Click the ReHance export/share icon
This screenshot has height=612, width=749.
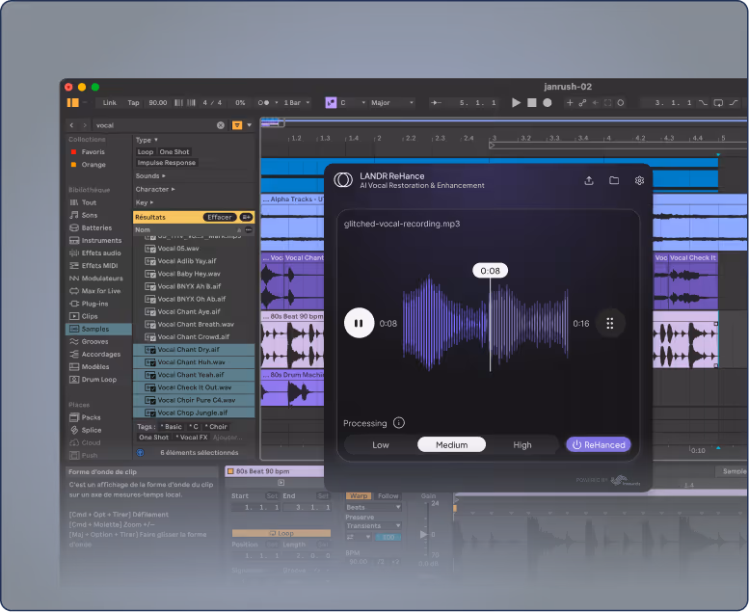(589, 180)
